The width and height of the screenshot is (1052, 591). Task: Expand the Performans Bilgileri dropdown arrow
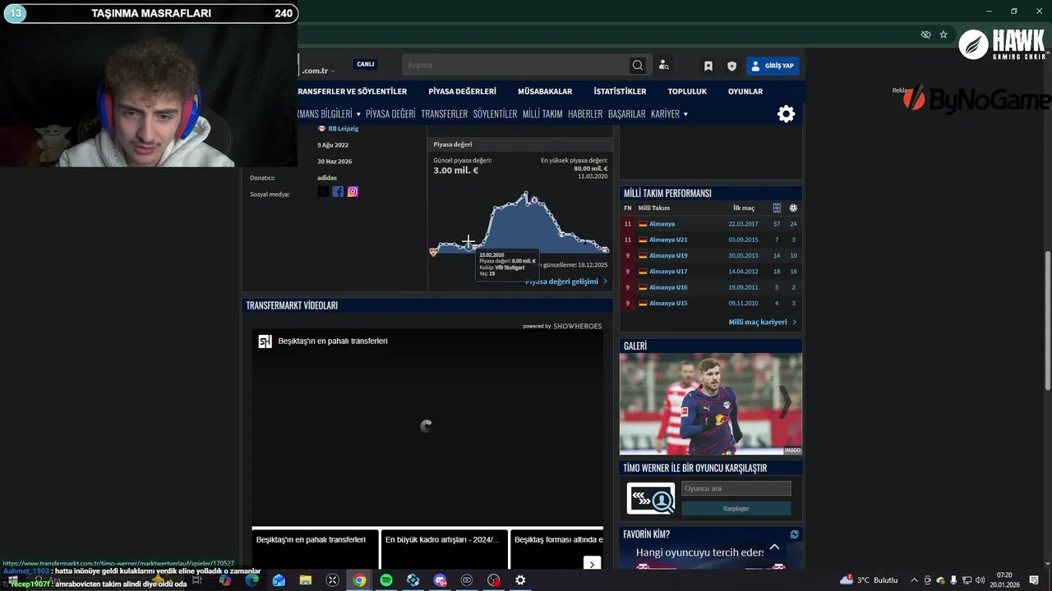pos(358,114)
